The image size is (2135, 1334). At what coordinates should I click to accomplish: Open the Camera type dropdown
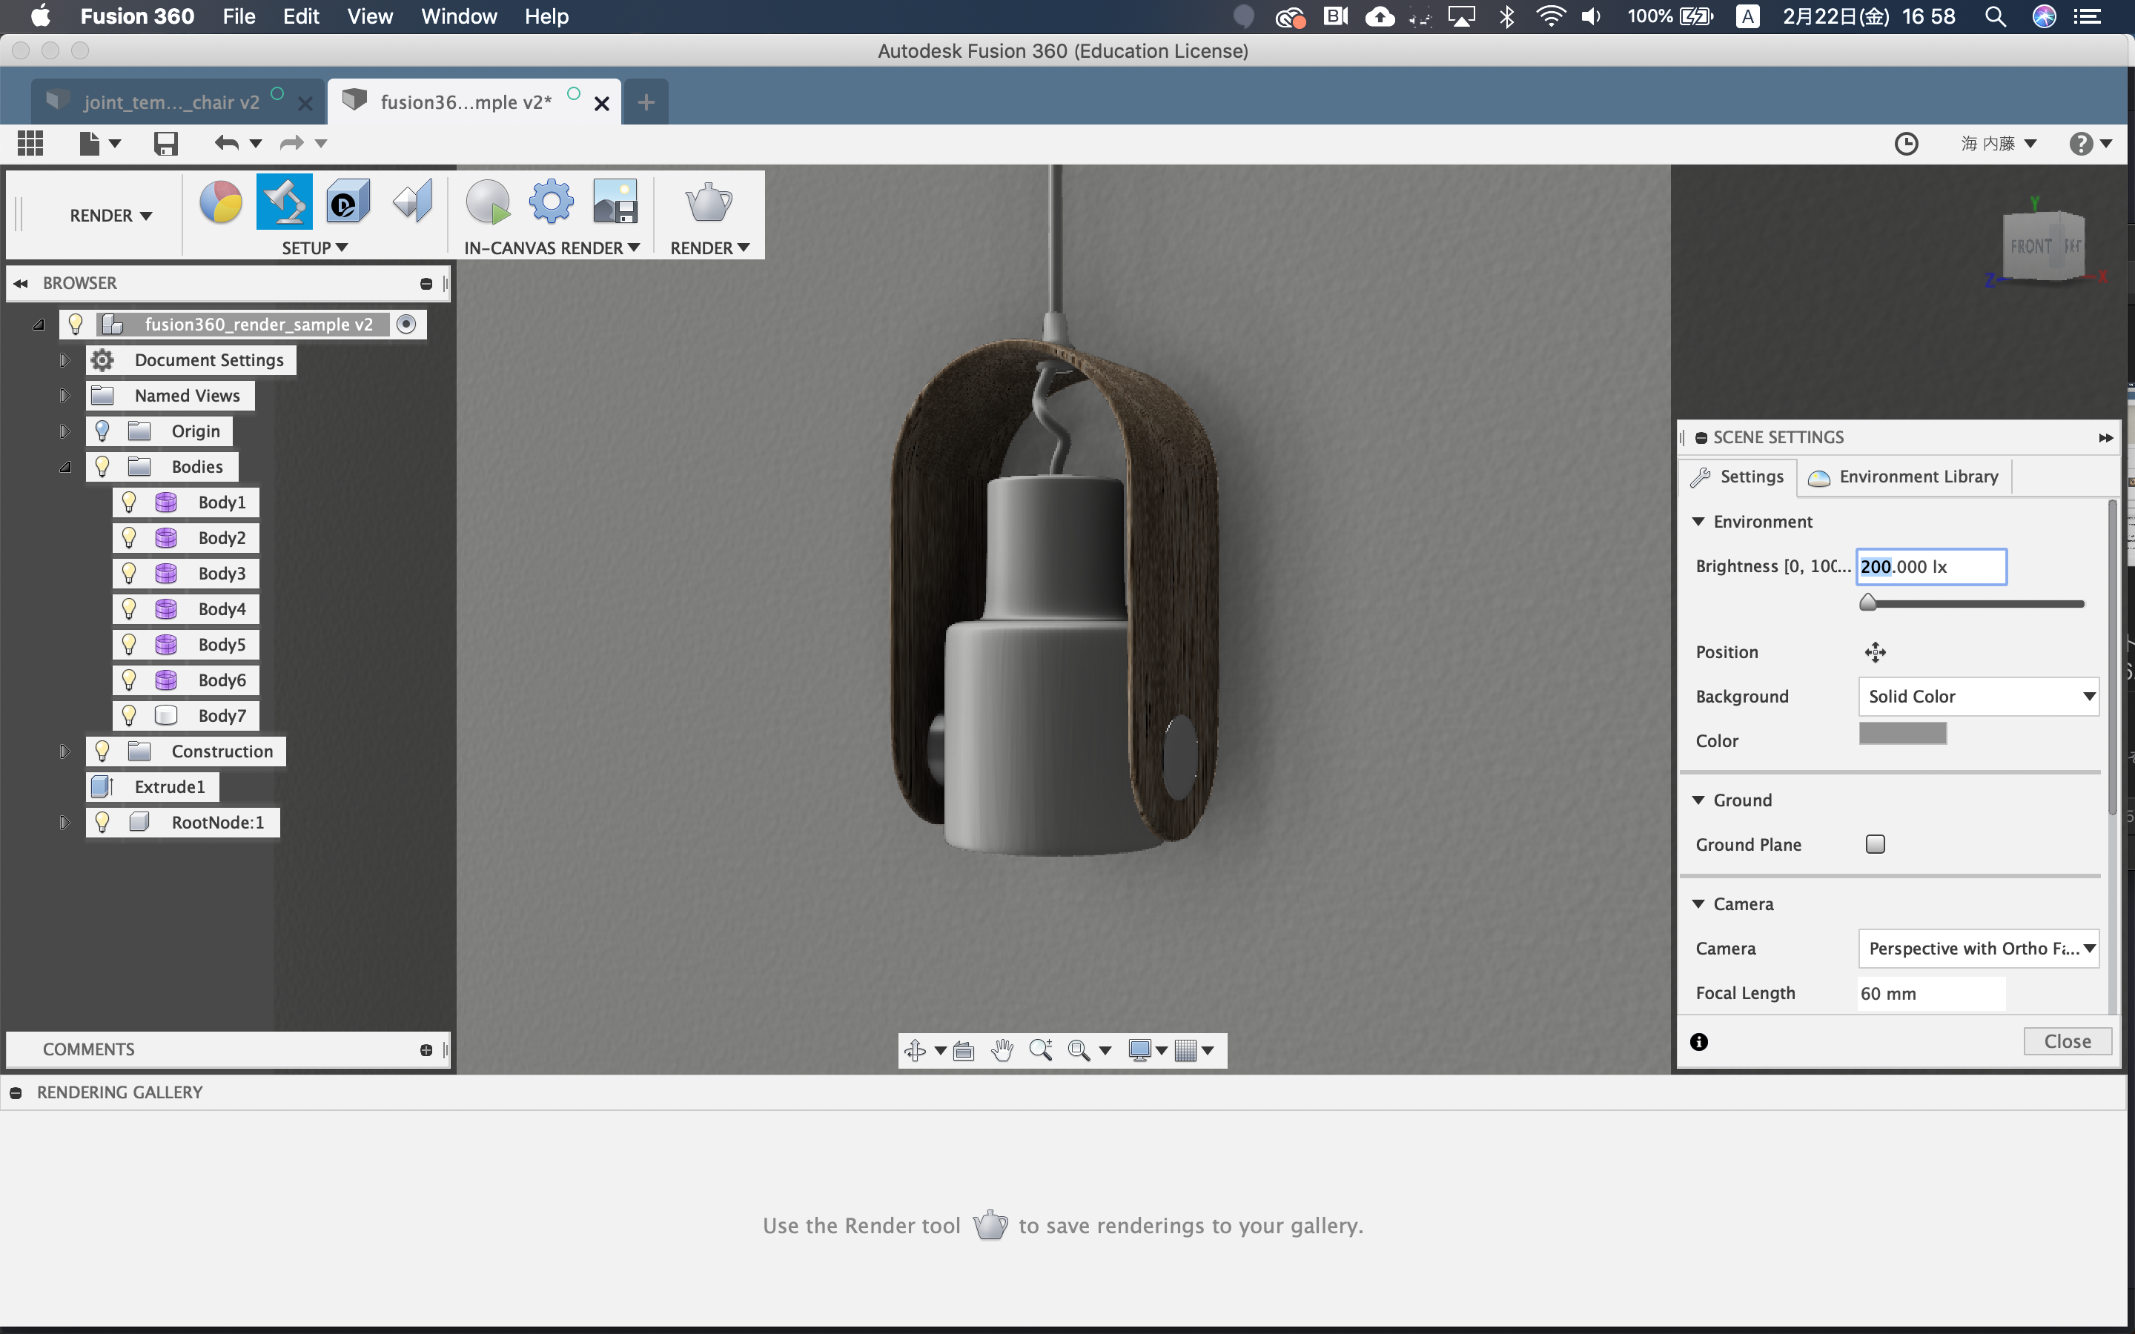(1977, 949)
